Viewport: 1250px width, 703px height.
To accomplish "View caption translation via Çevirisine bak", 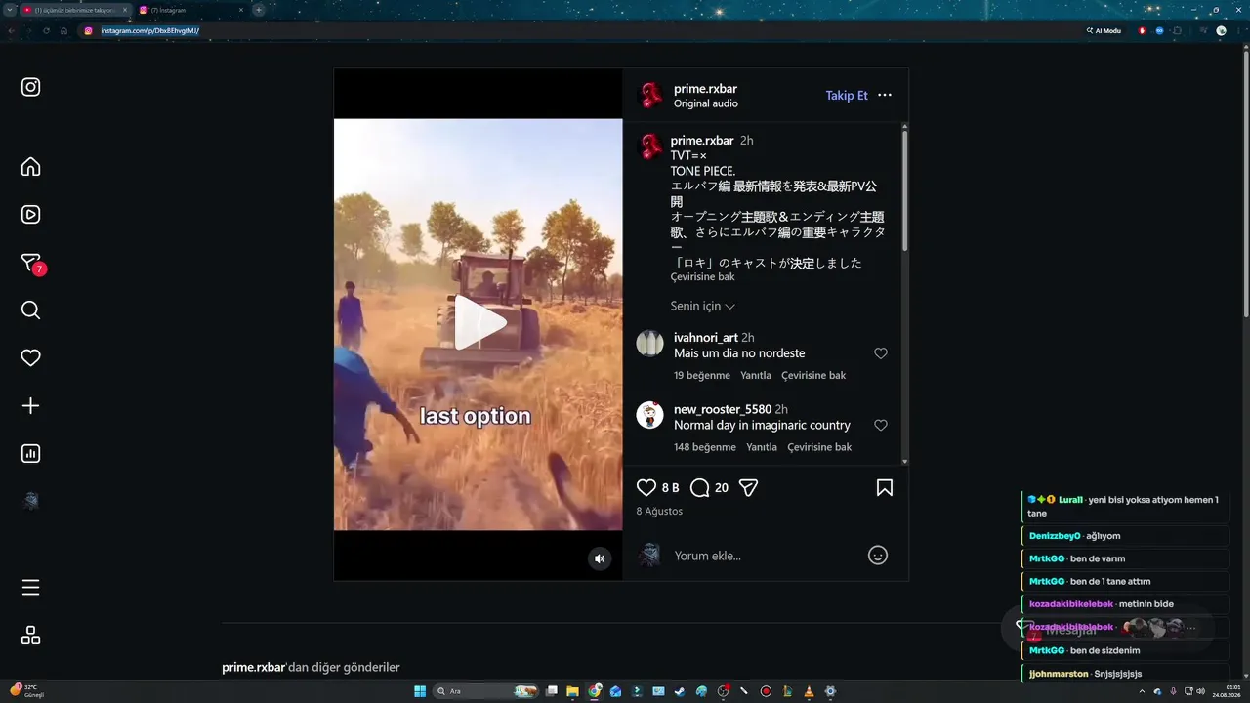I will 702,277.
